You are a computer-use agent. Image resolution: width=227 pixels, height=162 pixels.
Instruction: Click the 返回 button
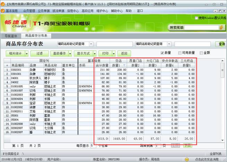[x=124, y=54]
